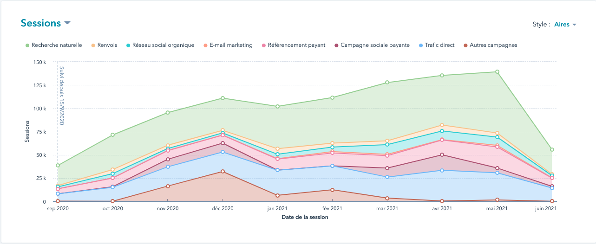Image resolution: width=596 pixels, height=244 pixels.
Task: Click the 'Date de la session' axis title
Action: pyautogui.click(x=305, y=217)
